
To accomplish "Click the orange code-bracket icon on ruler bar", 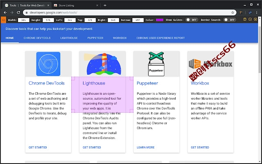I will coord(4,20).
